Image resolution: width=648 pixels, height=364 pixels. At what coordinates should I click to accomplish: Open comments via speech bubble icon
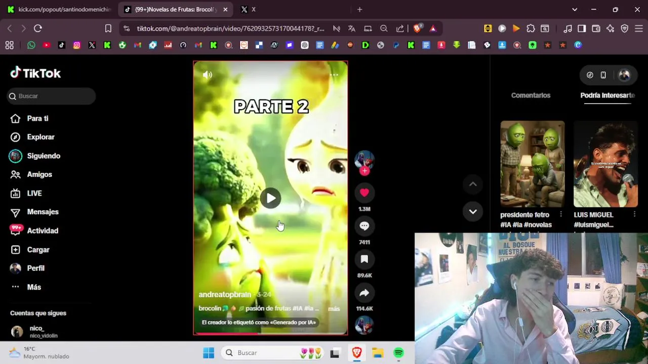coord(364,226)
